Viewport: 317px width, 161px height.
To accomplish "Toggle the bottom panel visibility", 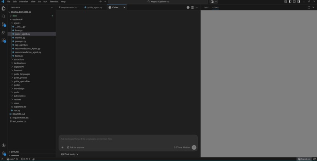I will click(x=294, y=2).
